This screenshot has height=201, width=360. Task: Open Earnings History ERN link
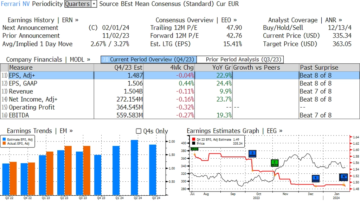pos(43,20)
